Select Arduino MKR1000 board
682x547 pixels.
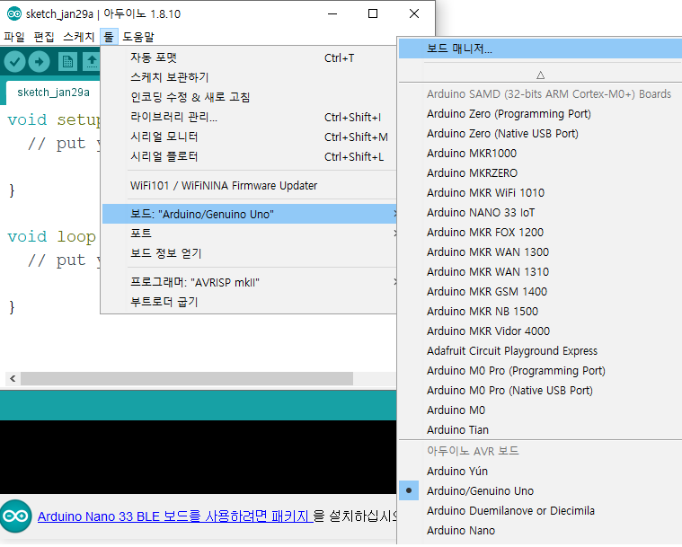tap(540, 154)
